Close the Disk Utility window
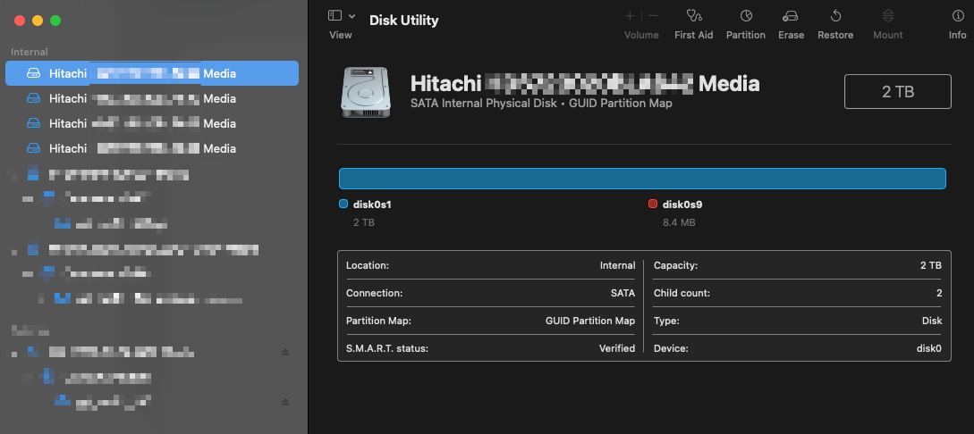The image size is (974, 434). pos(20,21)
